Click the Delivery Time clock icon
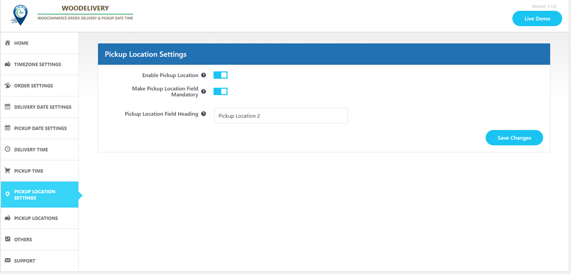Image resolution: width=571 pixels, height=274 pixels. pyautogui.click(x=7, y=149)
